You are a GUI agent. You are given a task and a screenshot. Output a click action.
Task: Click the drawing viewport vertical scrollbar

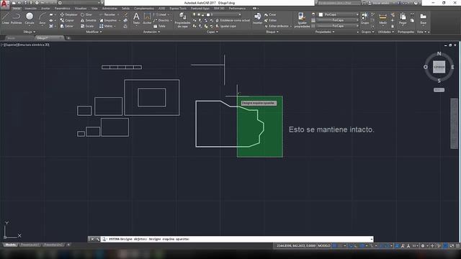(x=455, y=123)
